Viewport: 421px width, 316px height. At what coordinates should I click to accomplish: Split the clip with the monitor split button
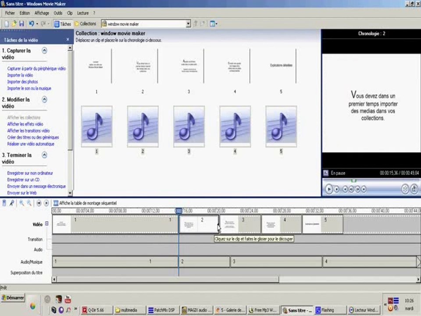pyautogui.click(x=405, y=189)
